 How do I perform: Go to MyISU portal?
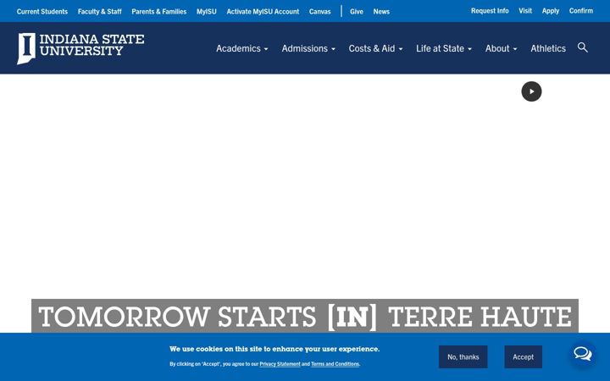tap(206, 12)
